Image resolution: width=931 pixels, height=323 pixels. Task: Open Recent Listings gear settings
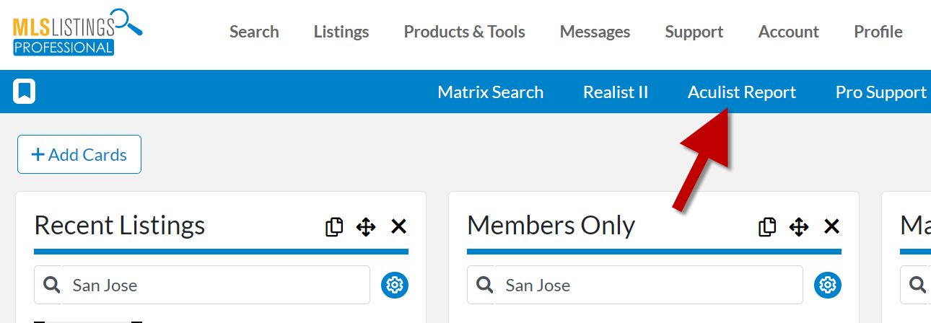(x=395, y=285)
